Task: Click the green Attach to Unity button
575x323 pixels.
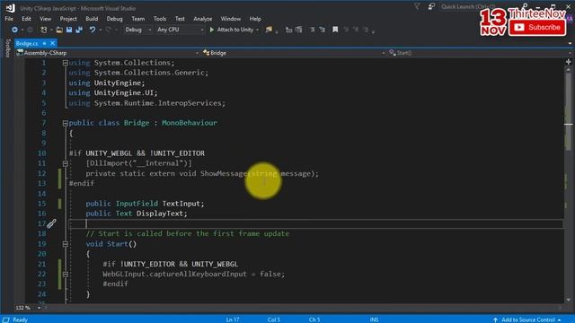Action: point(232,30)
